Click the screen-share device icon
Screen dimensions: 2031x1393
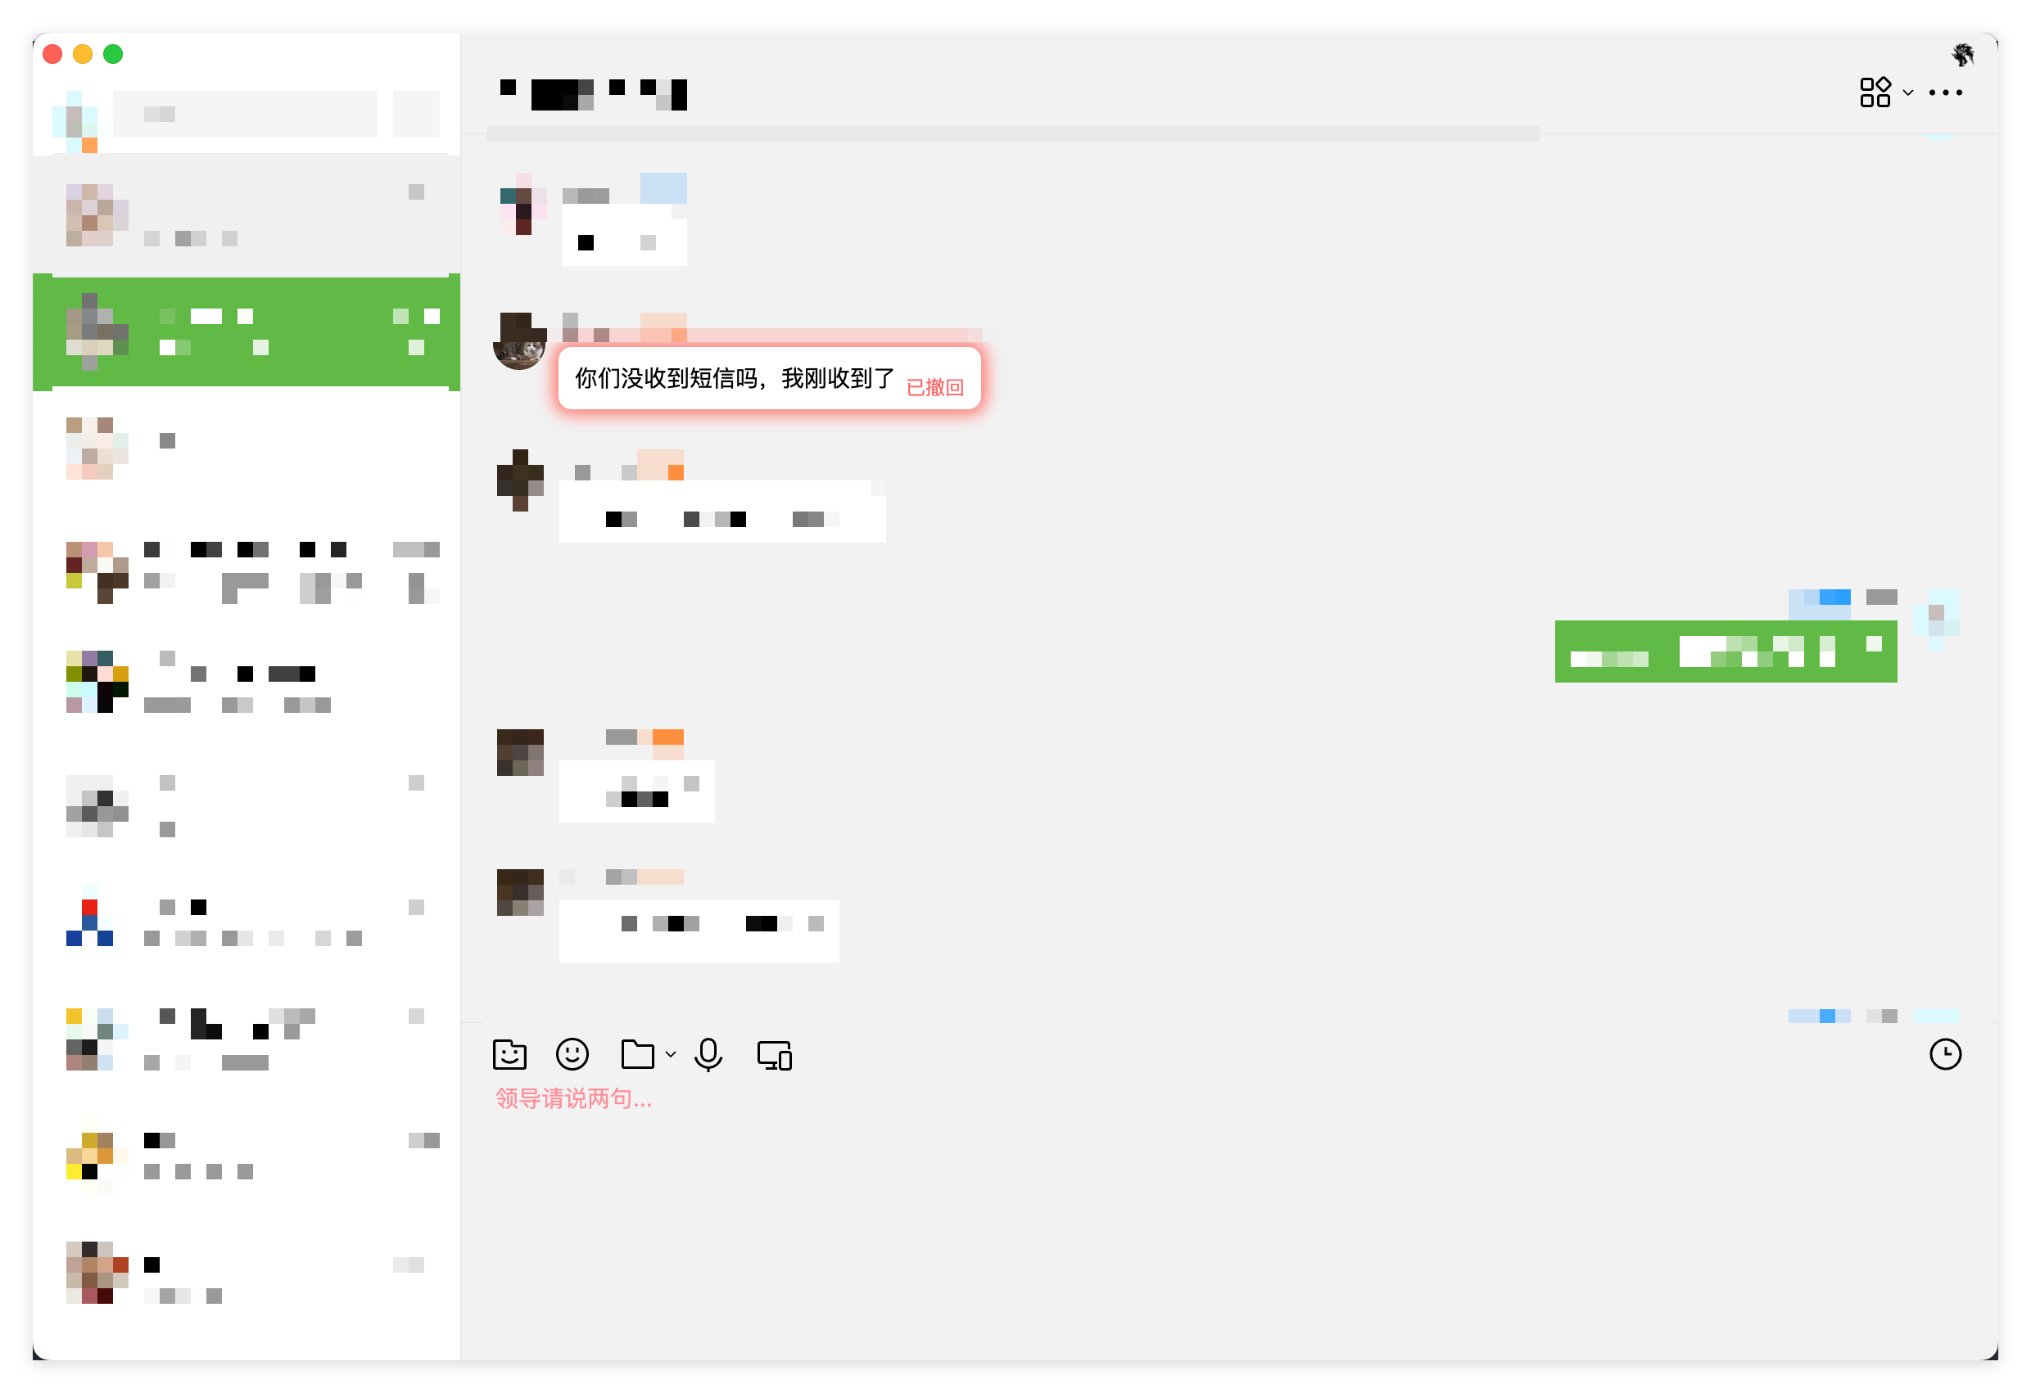point(774,1055)
